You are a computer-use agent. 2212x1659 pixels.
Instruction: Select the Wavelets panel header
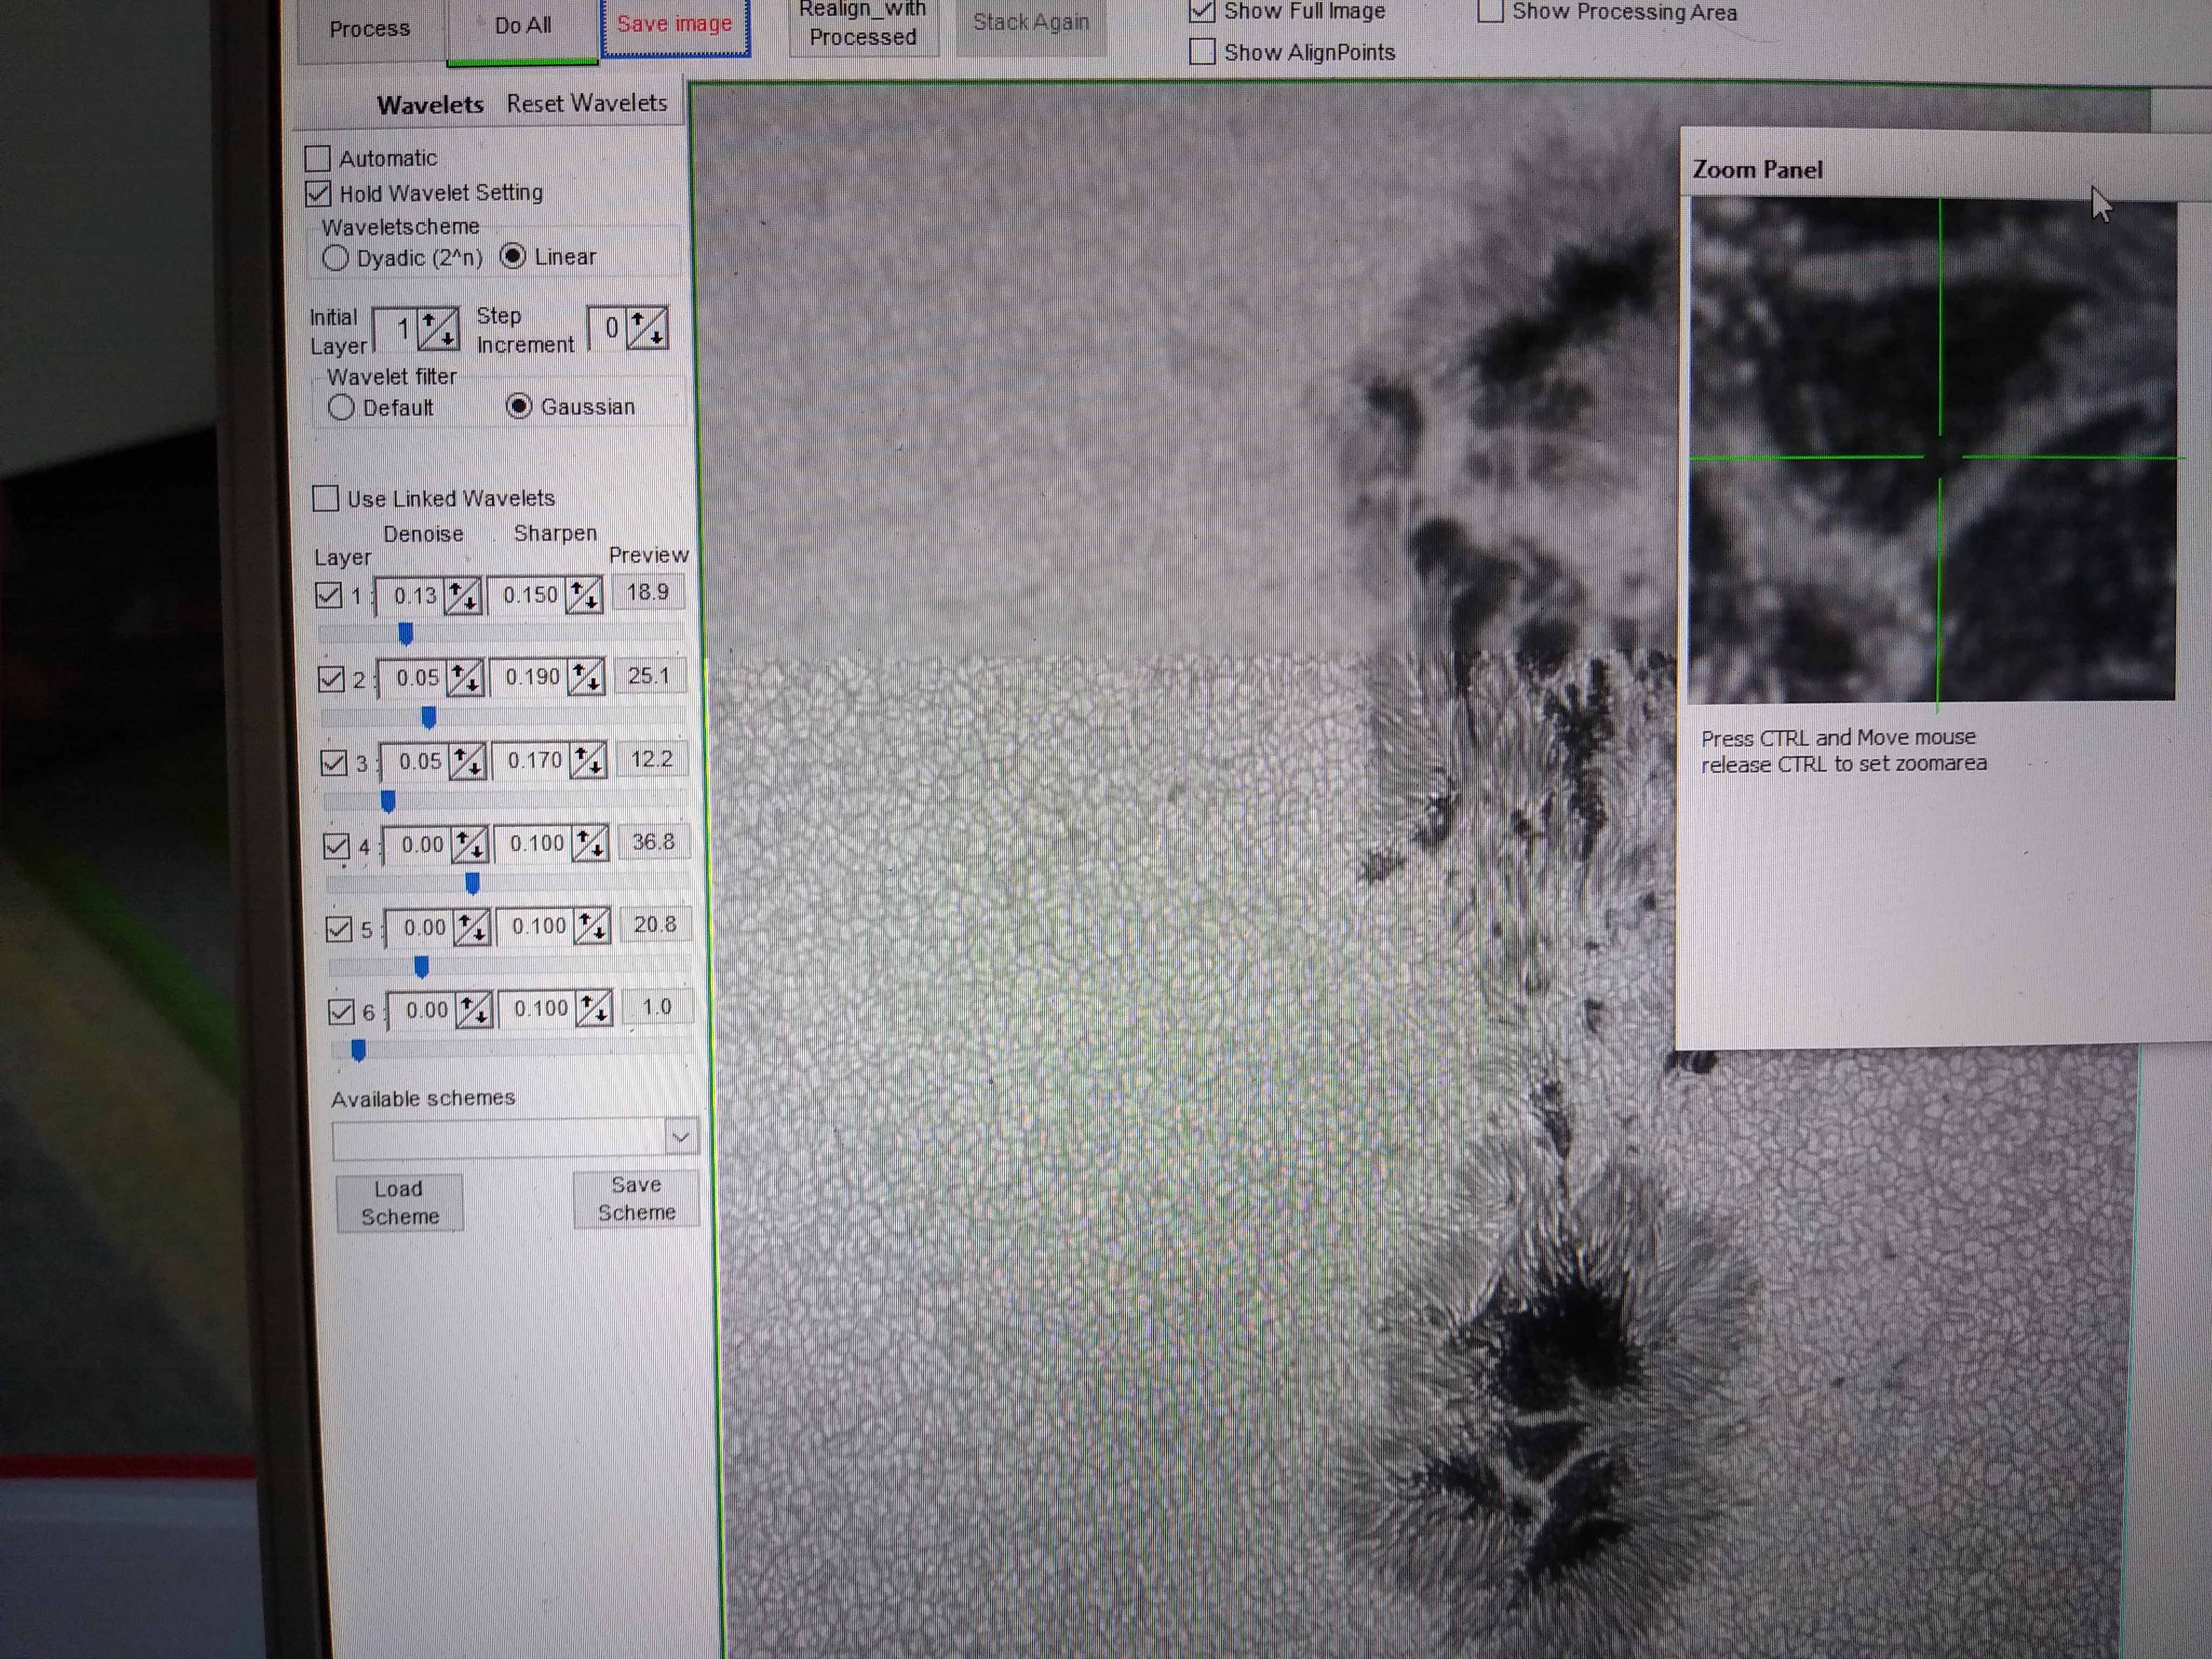tap(430, 105)
